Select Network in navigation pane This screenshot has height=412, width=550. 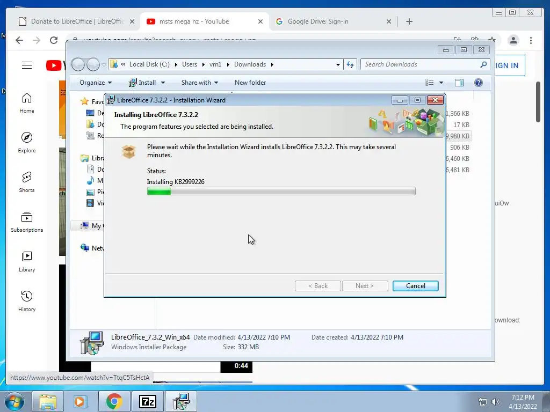click(92, 248)
